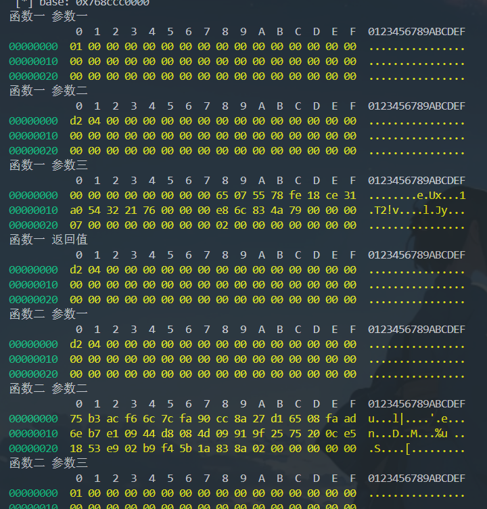The height and width of the screenshot is (509, 487).
Task: Click byte '01' in 函数二 参数三 dump
Action: 76,493
